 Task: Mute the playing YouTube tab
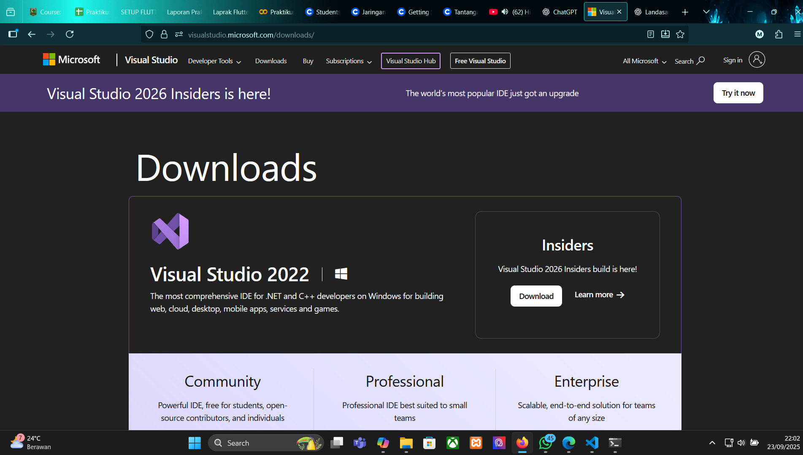(x=505, y=11)
